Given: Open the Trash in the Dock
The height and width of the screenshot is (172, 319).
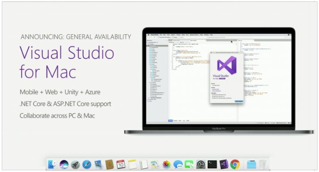Looking at the screenshot, I should [263, 164].
